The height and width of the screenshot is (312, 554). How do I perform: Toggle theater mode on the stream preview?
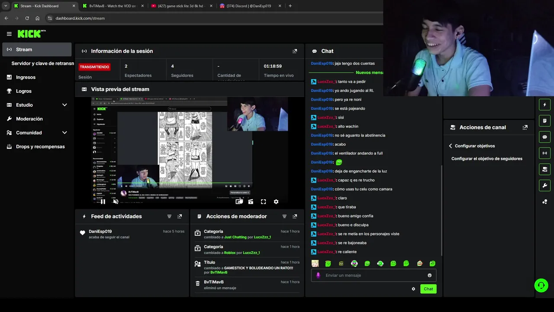coord(251,201)
